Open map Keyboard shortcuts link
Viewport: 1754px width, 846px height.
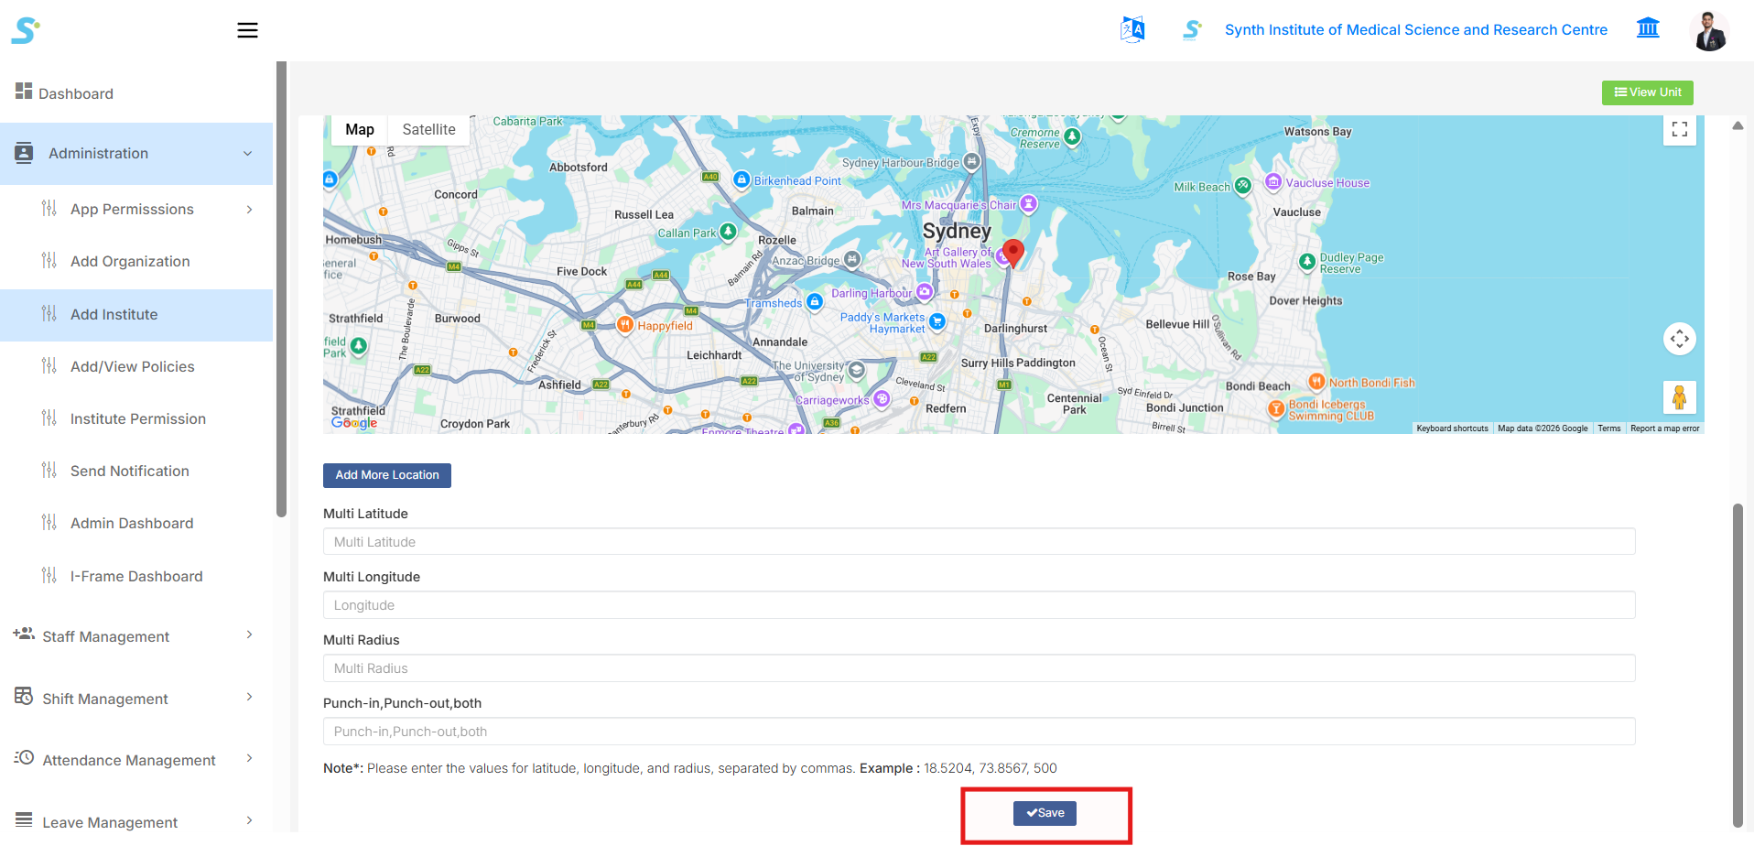tap(1453, 428)
